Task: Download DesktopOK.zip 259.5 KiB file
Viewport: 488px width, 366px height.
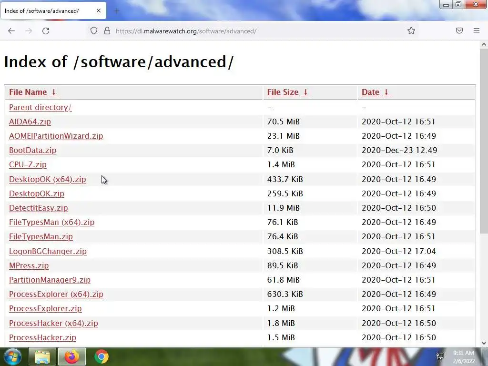Action: (x=37, y=193)
